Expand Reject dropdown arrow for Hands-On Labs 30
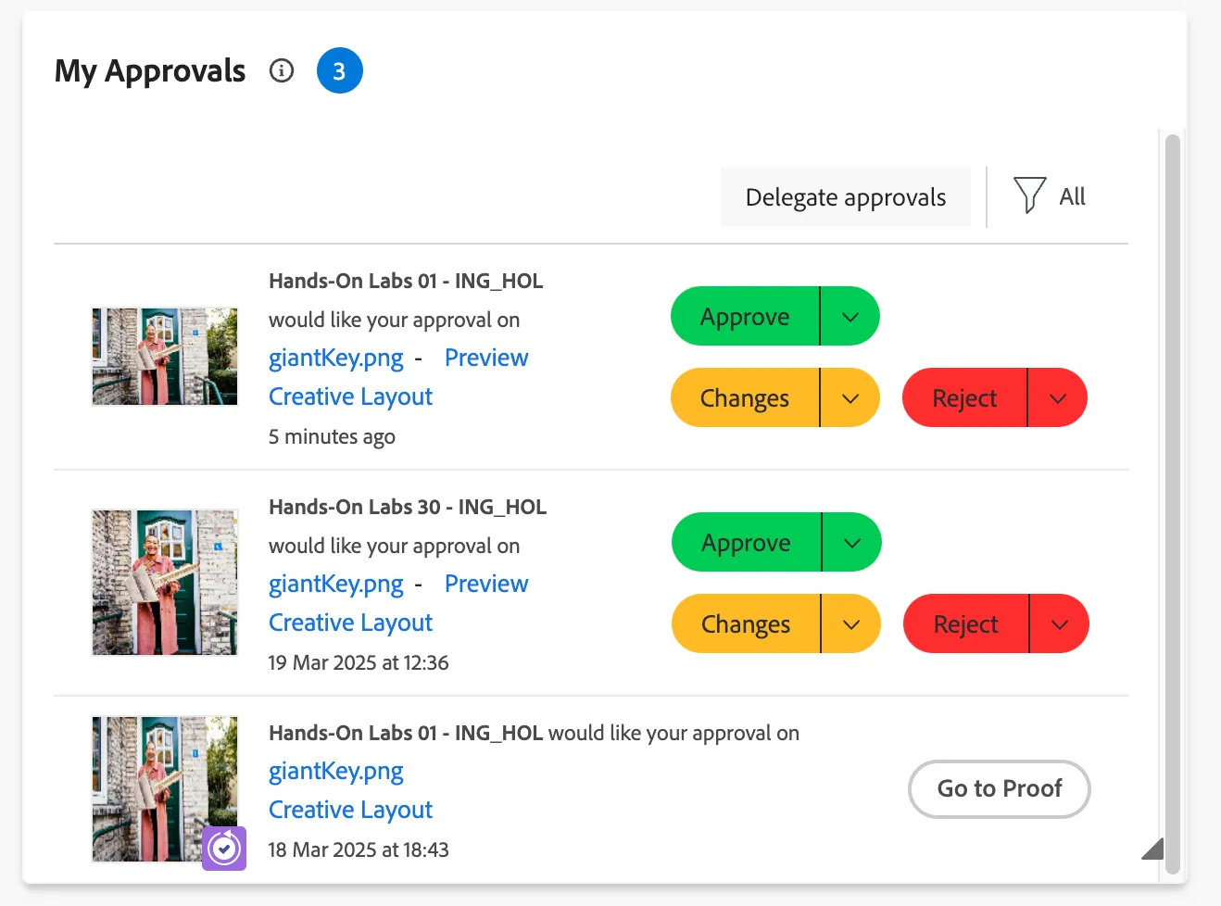The width and height of the screenshot is (1221, 906). click(1060, 623)
